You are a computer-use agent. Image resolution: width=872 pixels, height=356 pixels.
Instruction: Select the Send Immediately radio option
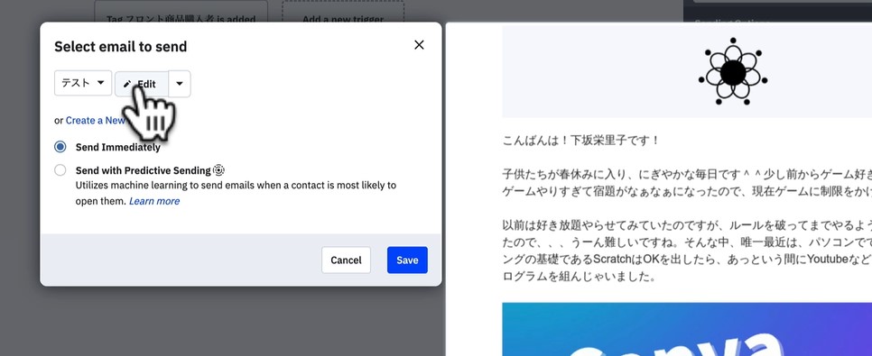(60, 147)
